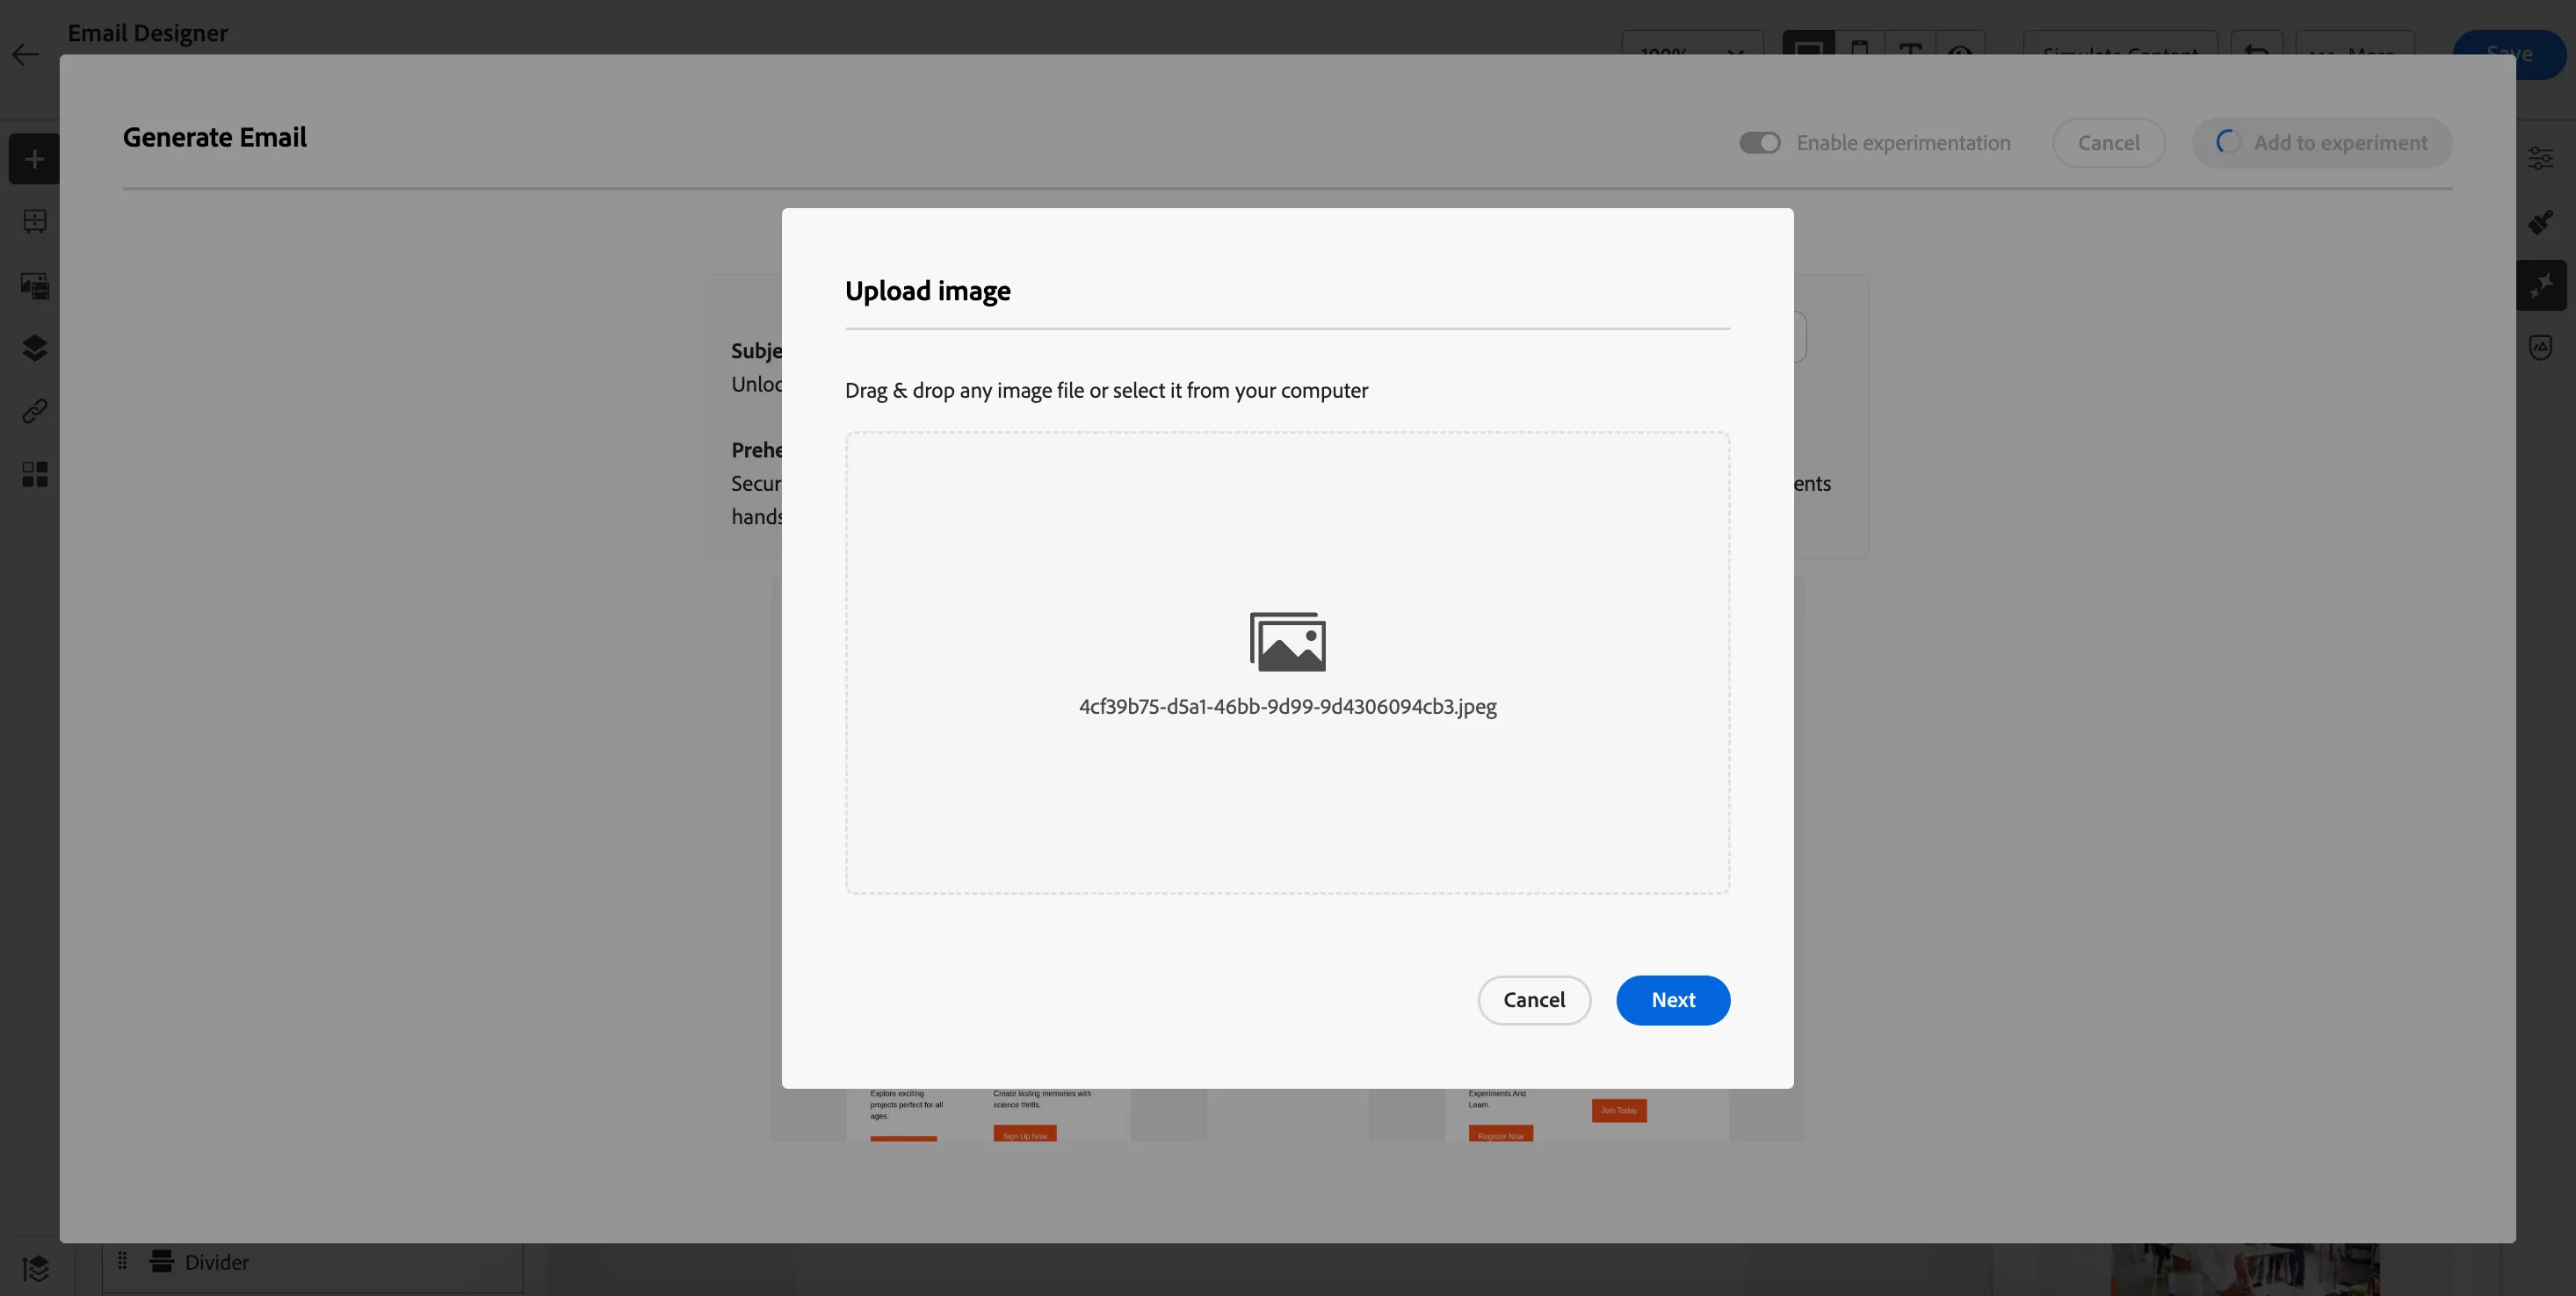This screenshot has width=2576, height=1296.
Task: Click the Save button in the Email Designer toolbar
Action: click(2510, 54)
